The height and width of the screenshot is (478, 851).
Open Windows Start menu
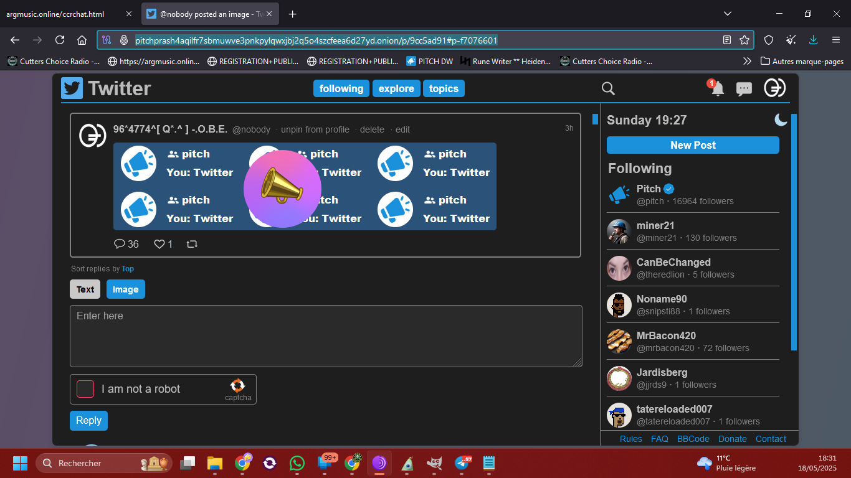tap(20, 463)
